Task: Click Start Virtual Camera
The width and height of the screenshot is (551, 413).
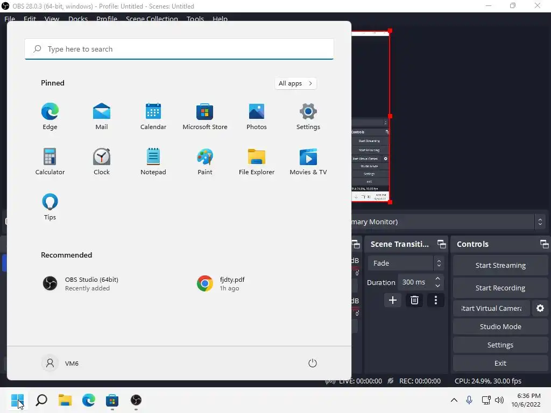Action: (x=491, y=308)
